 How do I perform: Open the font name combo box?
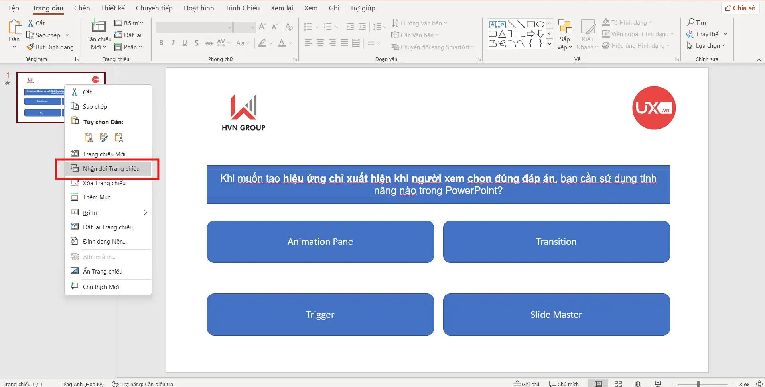(194, 27)
